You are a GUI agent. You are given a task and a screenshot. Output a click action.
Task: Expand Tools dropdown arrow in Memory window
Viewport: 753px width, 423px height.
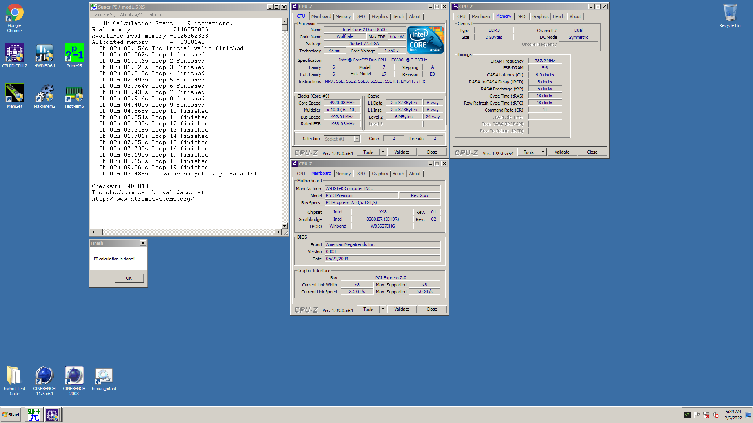[543, 152]
